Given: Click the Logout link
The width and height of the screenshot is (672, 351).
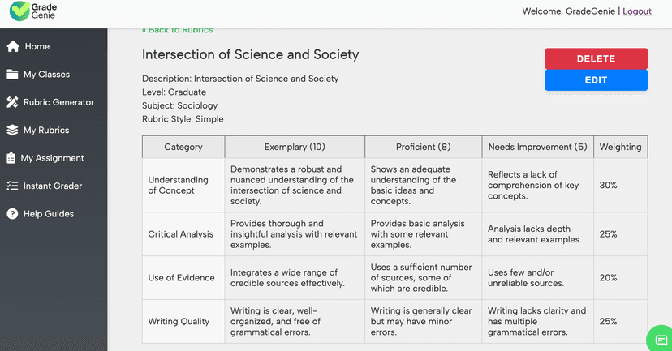Looking at the screenshot, I should [x=637, y=11].
